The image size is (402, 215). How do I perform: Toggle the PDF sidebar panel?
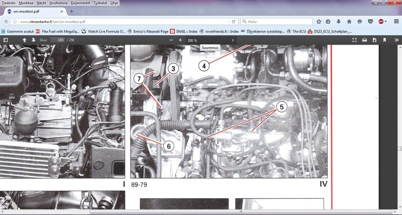[5, 40]
